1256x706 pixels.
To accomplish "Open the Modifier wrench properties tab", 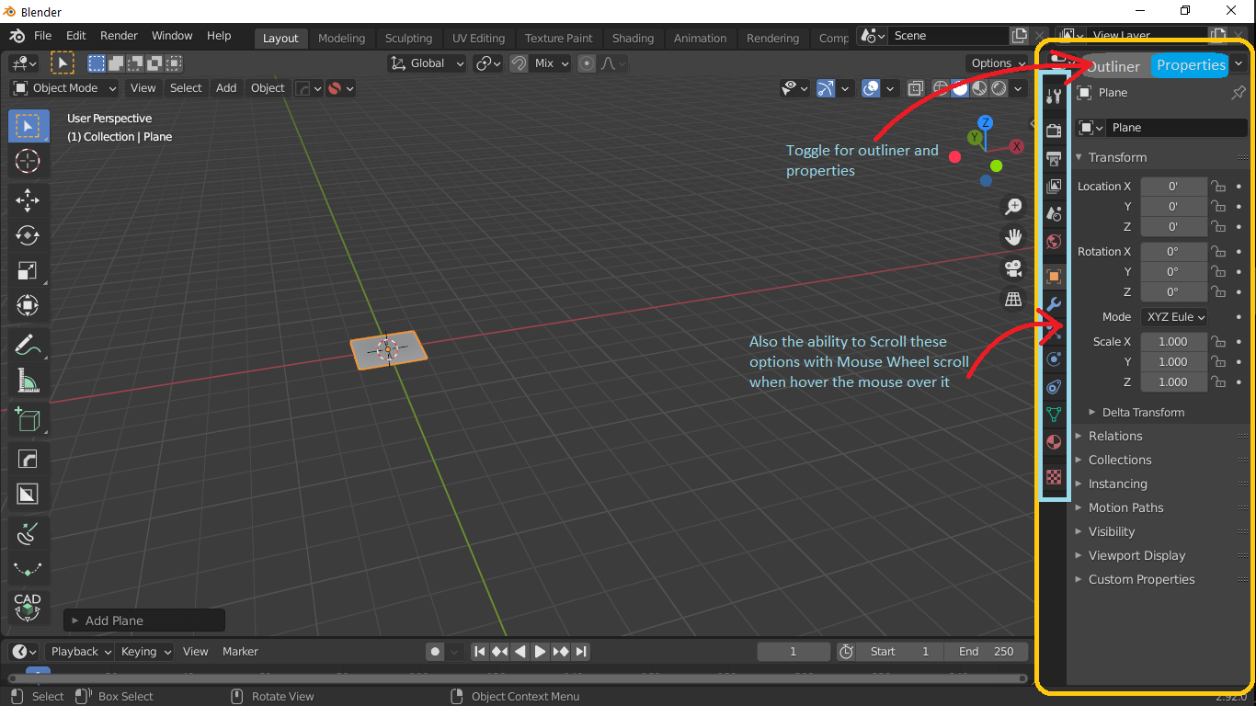I will click(1055, 304).
